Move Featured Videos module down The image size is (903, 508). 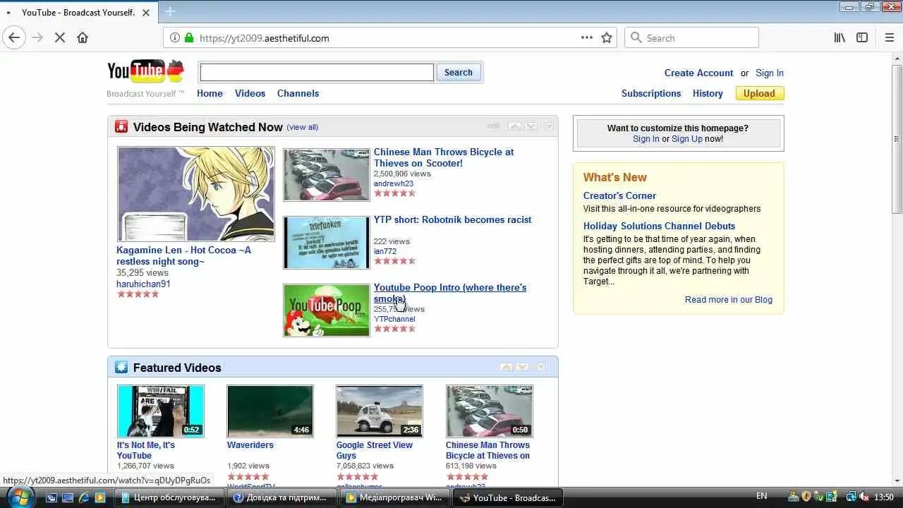coord(523,367)
